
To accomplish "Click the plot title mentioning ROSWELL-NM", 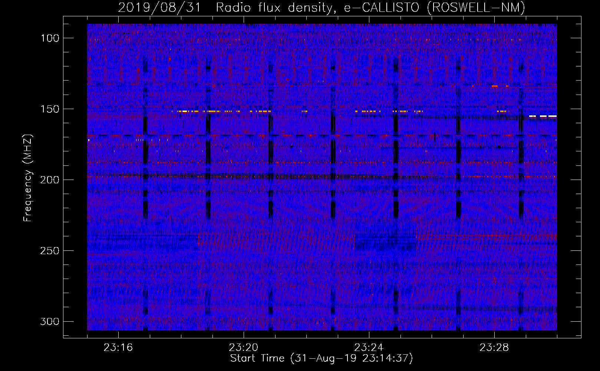I will click(x=322, y=7).
